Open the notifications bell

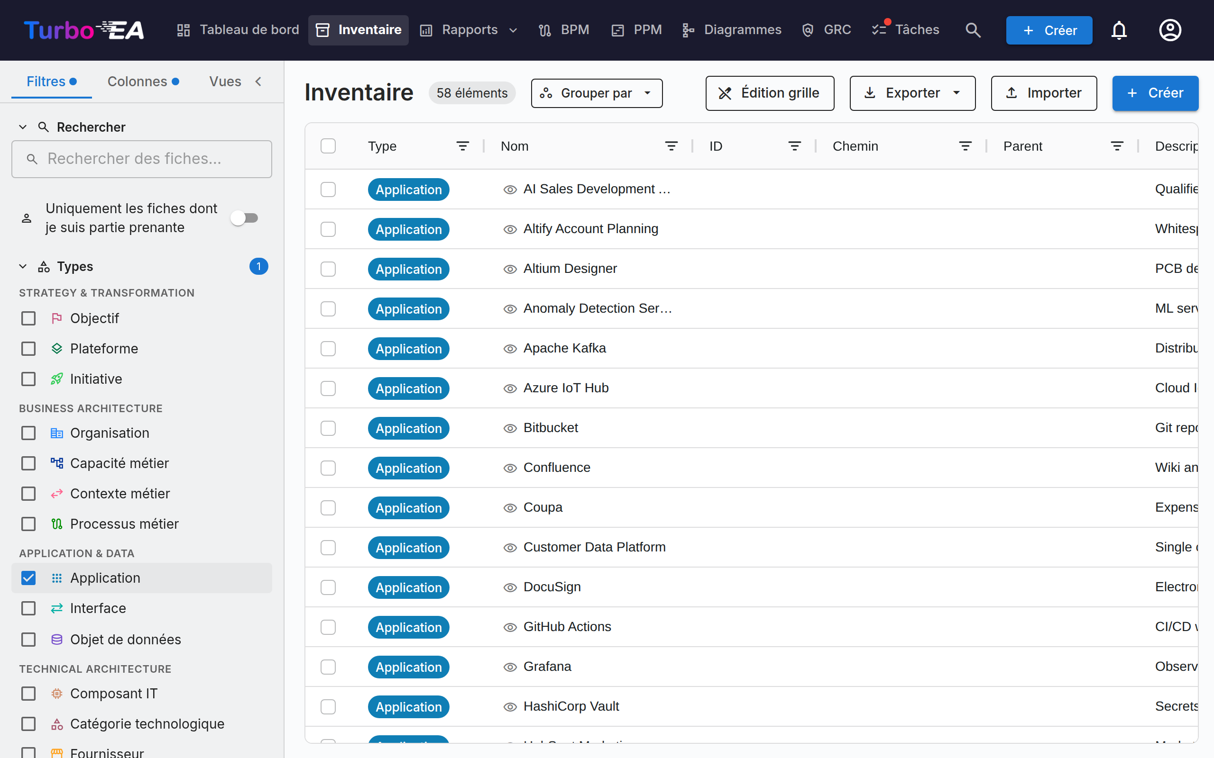[1119, 30]
